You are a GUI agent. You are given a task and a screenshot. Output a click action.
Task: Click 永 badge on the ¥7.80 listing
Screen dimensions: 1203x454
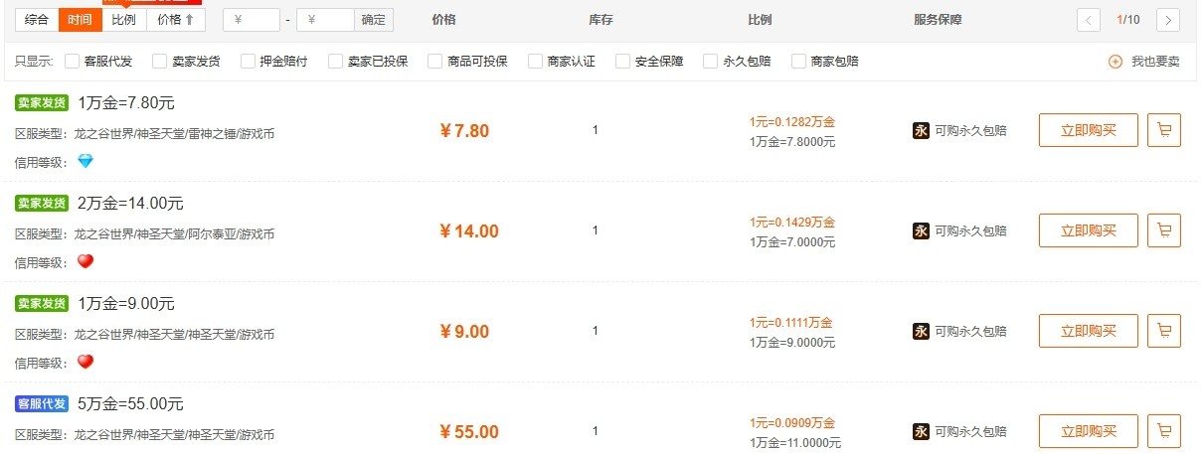click(921, 130)
